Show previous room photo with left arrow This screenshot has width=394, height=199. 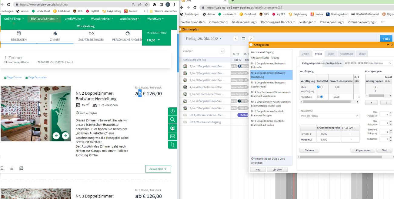56,136
